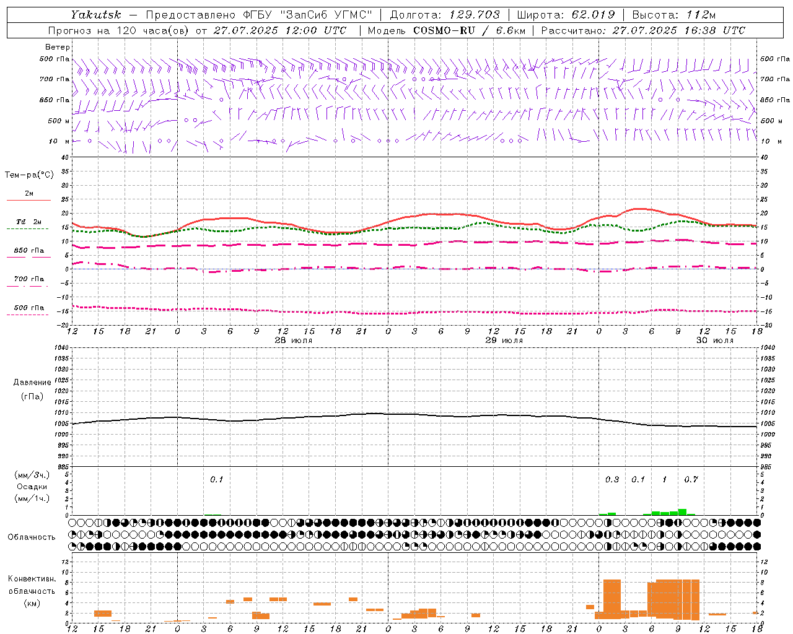Click the "1" precipitation value between 0.1 and 0.7
Screen dimensions: 793x634
(x=665, y=480)
